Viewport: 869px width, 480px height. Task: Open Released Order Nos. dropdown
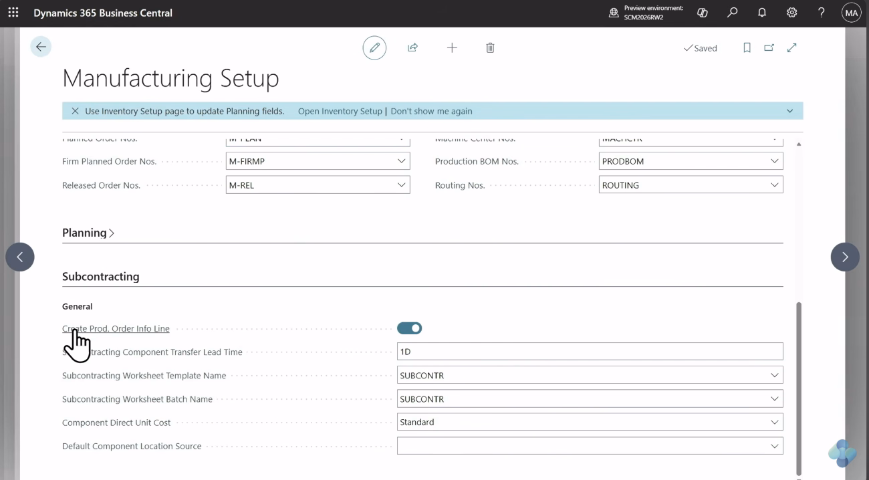click(401, 185)
